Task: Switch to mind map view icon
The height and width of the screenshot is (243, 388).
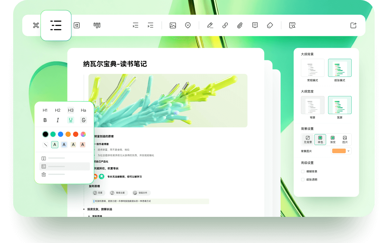Action: [36, 25]
